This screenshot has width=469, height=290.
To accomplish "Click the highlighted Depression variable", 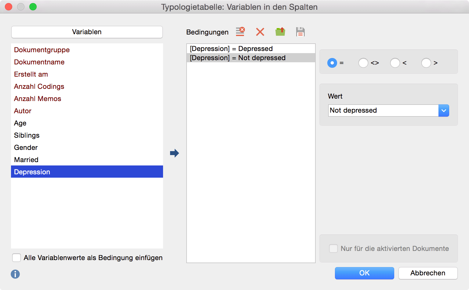I will click(87, 172).
